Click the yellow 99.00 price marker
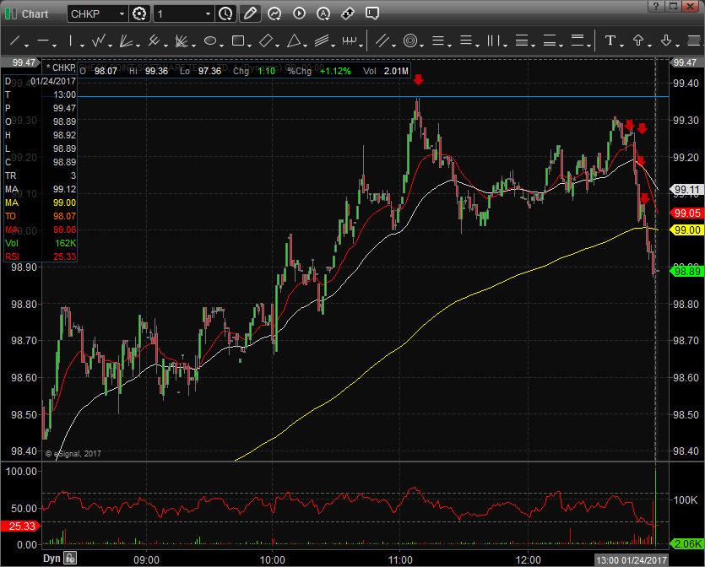This screenshot has width=705, height=567. coord(686,230)
